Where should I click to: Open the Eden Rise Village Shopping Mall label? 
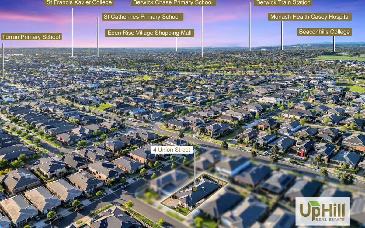tap(149, 33)
